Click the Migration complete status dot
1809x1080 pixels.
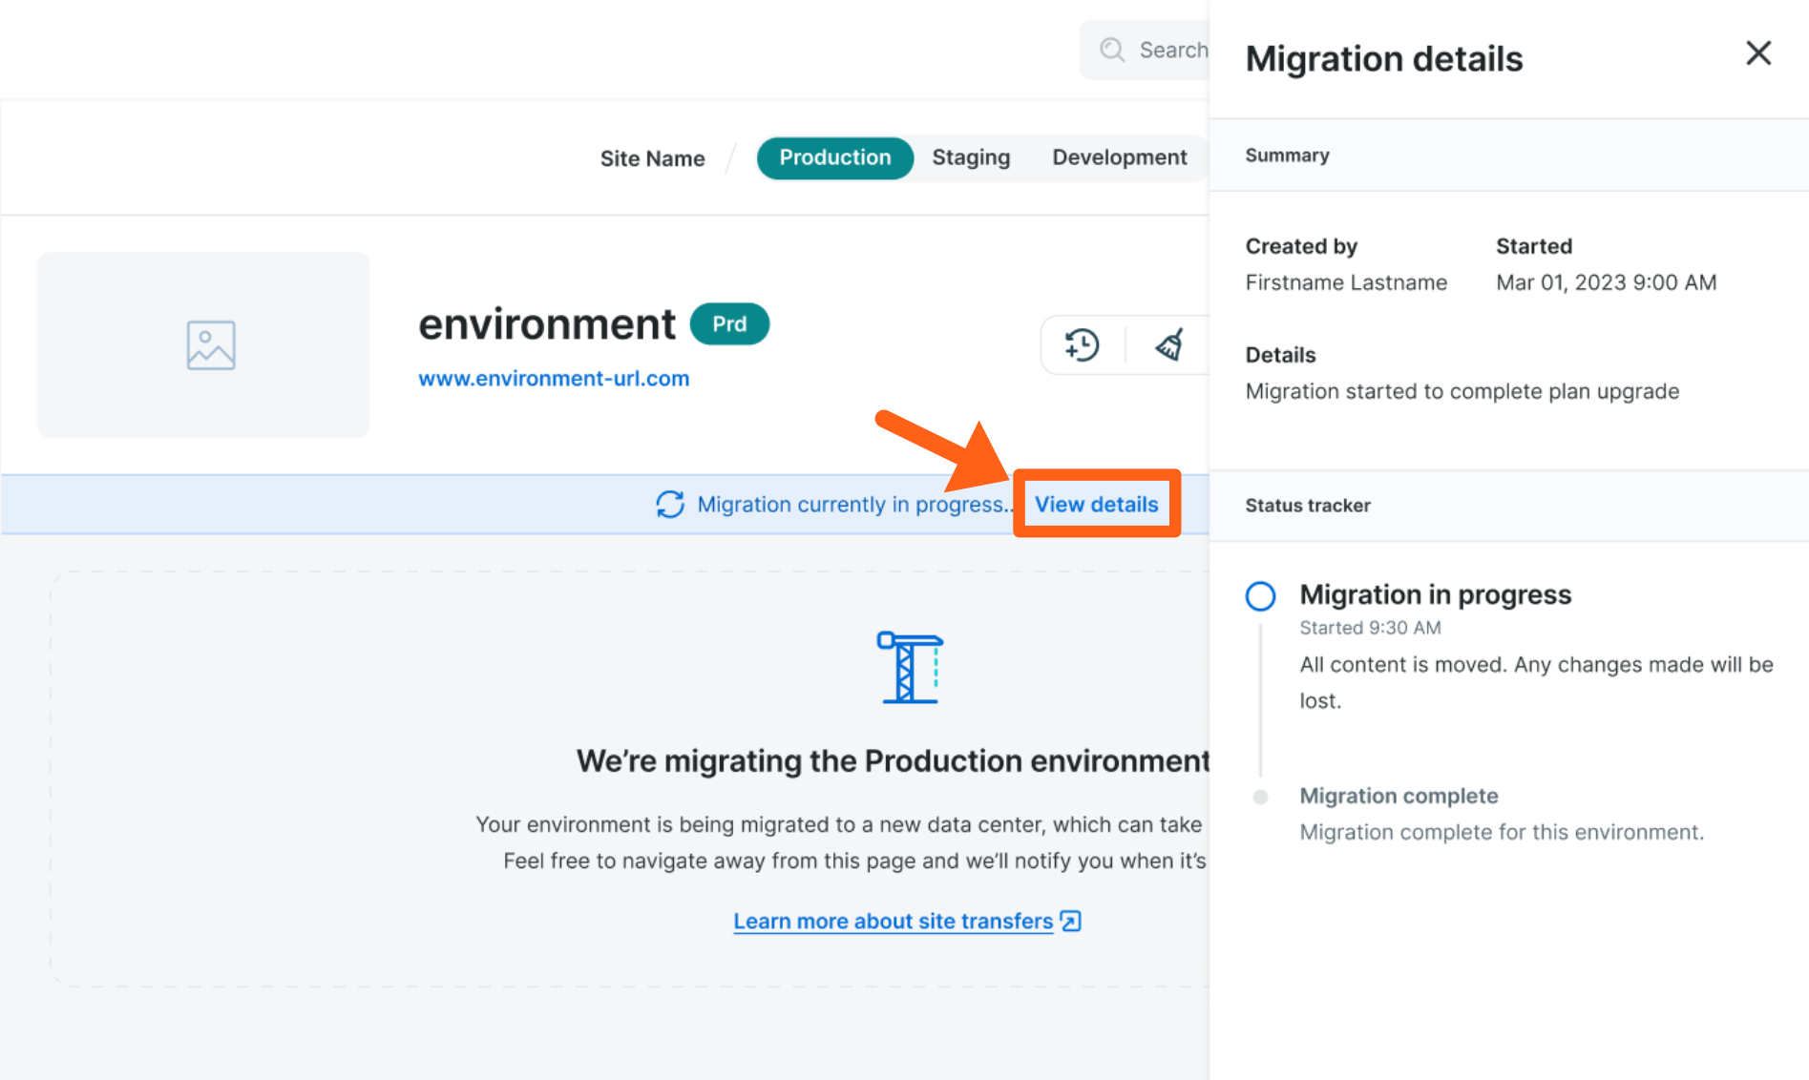click(x=1260, y=797)
